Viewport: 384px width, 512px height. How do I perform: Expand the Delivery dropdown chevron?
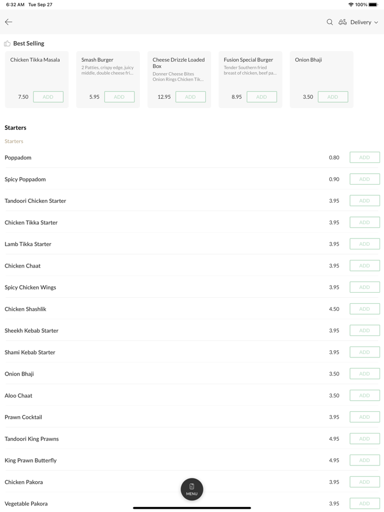click(376, 22)
